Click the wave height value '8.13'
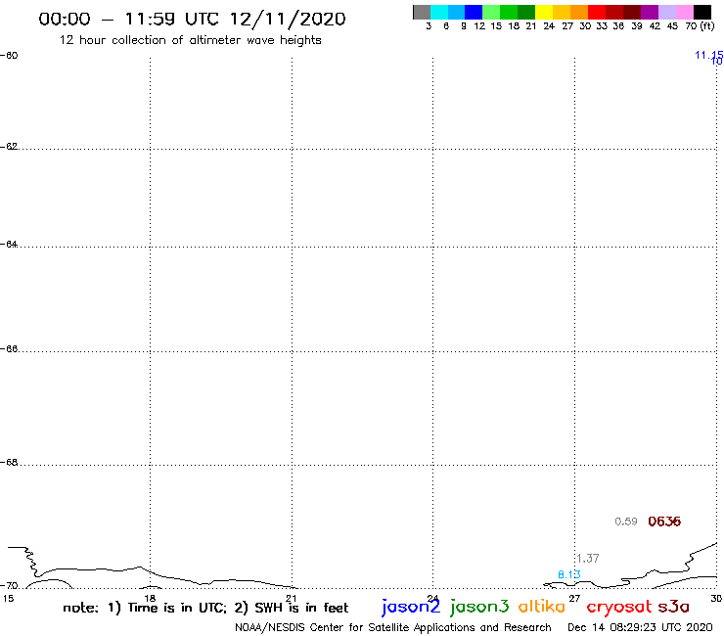The height and width of the screenshot is (636, 724). coord(568,574)
